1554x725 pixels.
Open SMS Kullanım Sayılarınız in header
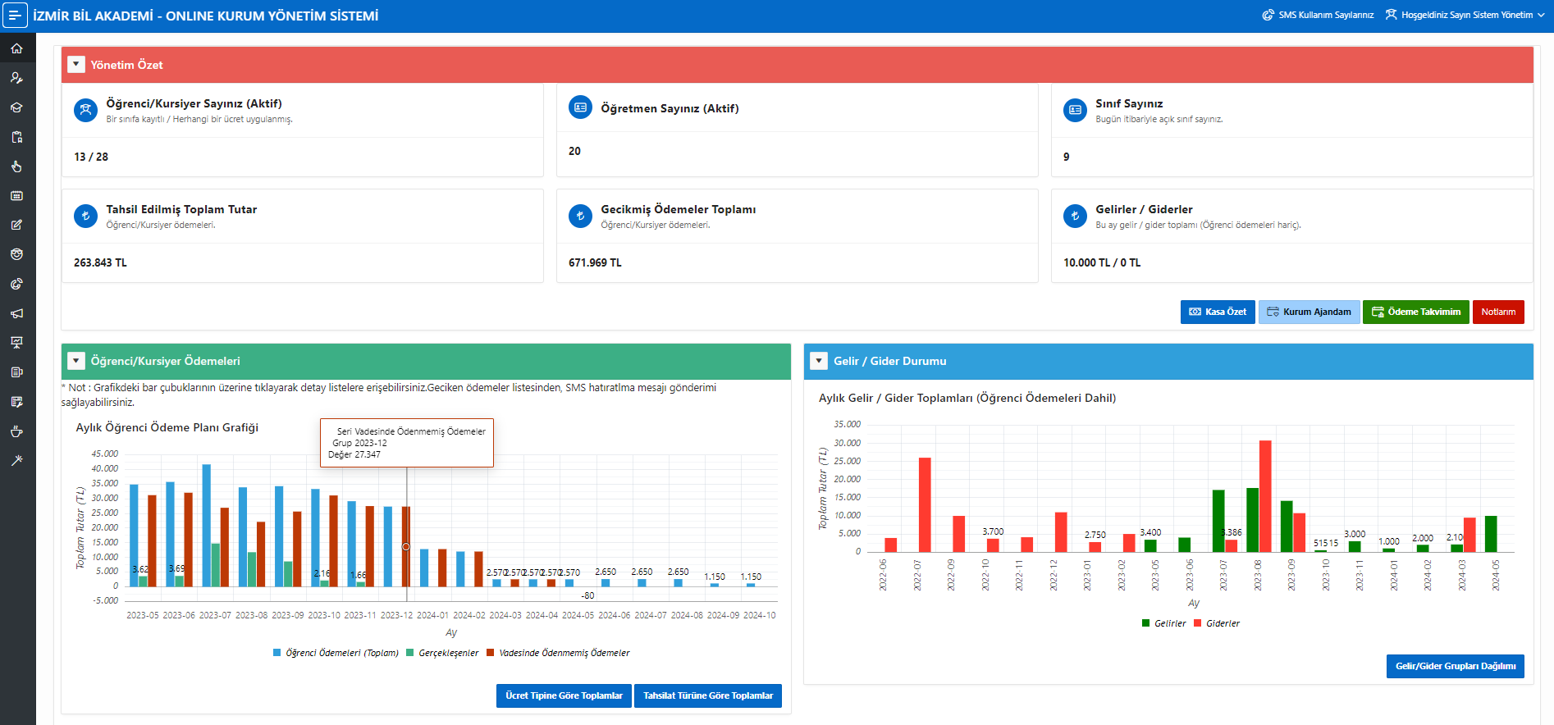click(1318, 15)
